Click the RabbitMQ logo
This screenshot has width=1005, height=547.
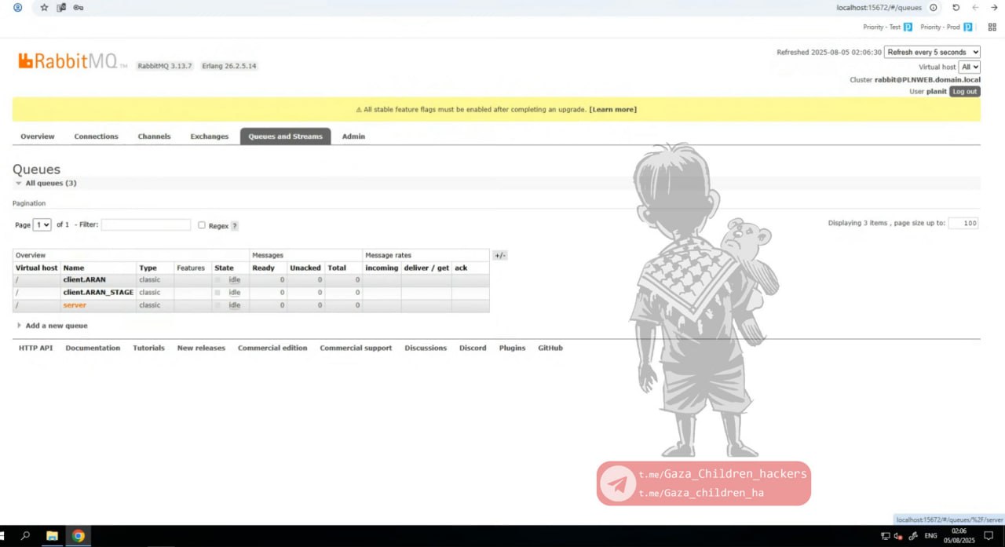pyautogui.click(x=68, y=61)
